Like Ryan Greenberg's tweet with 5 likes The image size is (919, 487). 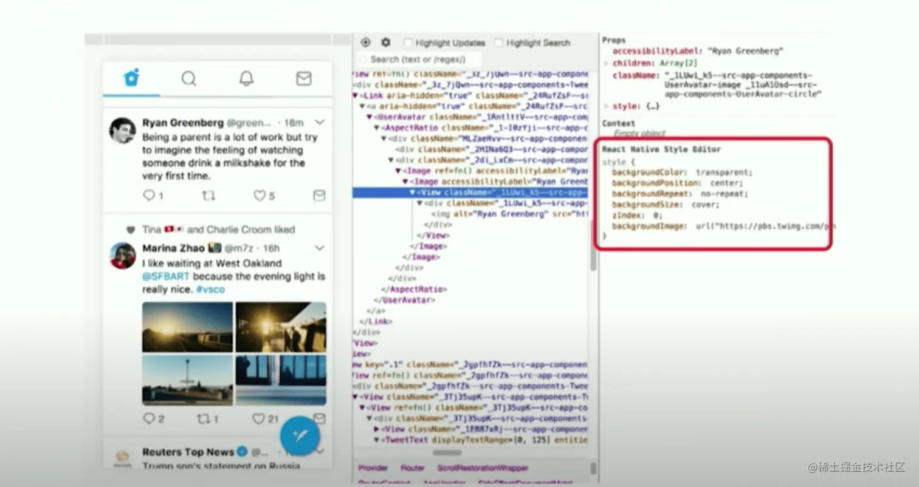pyautogui.click(x=260, y=196)
